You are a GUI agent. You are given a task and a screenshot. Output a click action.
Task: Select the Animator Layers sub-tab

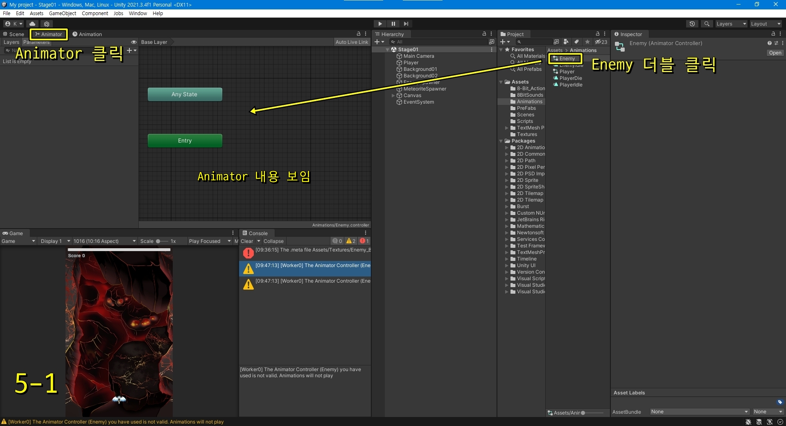pyautogui.click(x=11, y=42)
